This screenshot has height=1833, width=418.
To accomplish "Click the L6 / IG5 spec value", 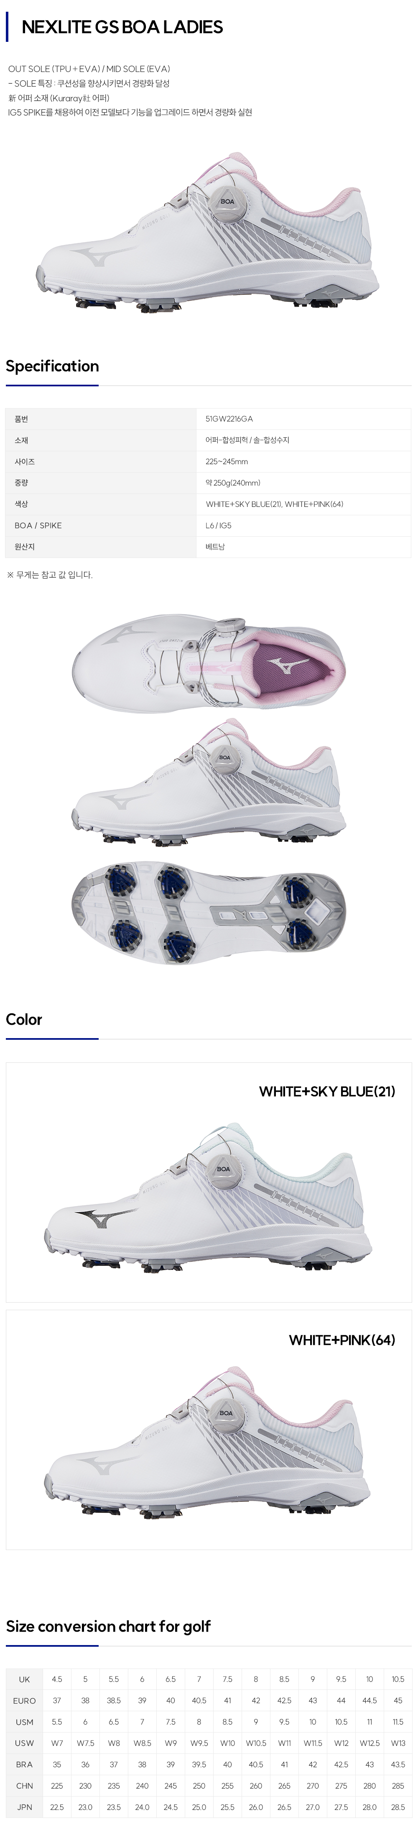I will [x=218, y=526].
